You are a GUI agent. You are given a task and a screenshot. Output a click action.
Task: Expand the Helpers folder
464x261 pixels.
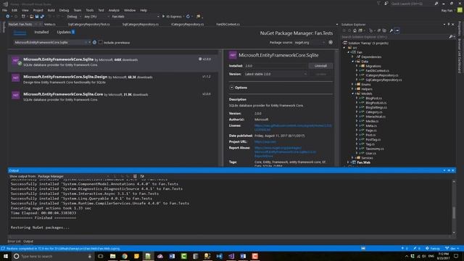point(352,89)
